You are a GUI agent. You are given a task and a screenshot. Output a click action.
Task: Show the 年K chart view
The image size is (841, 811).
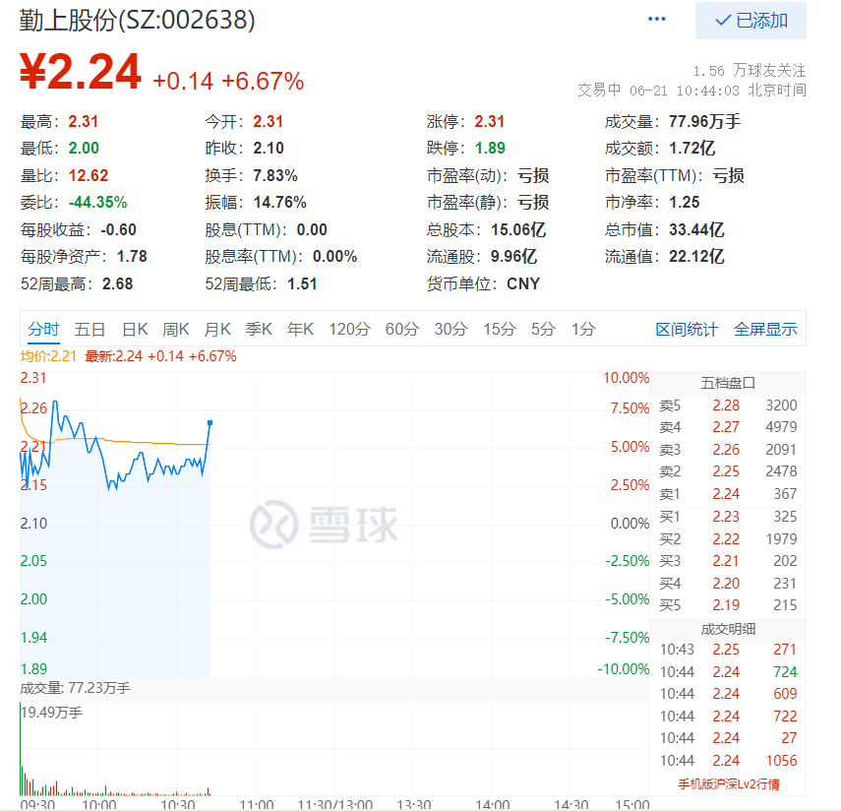(300, 329)
